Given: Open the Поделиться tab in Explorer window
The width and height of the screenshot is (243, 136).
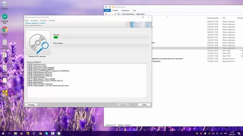Looking at the screenshot, I should tap(125, 11).
